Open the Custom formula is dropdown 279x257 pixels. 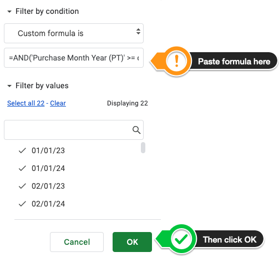click(74, 33)
